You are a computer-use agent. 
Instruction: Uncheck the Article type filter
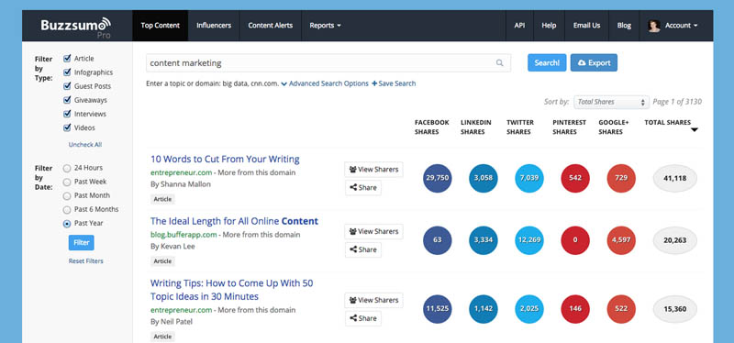coord(67,59)
